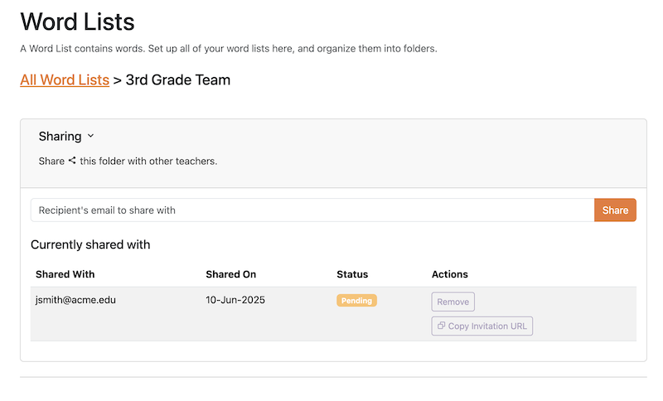Click the Word Lists page heading
Image resolution: width=663 pixels, height=401 pixels.
77,22
